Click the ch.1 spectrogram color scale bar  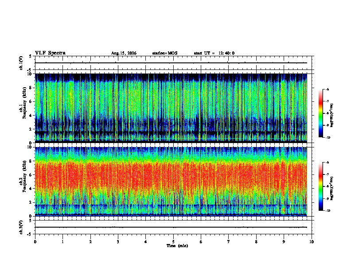[x=320, y=113]
